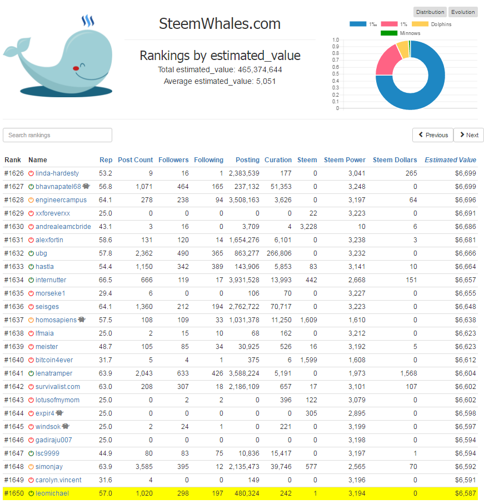Click the green power icon beside hastla
This screenshot has height=504, width=484.
[x=31, y=267]
